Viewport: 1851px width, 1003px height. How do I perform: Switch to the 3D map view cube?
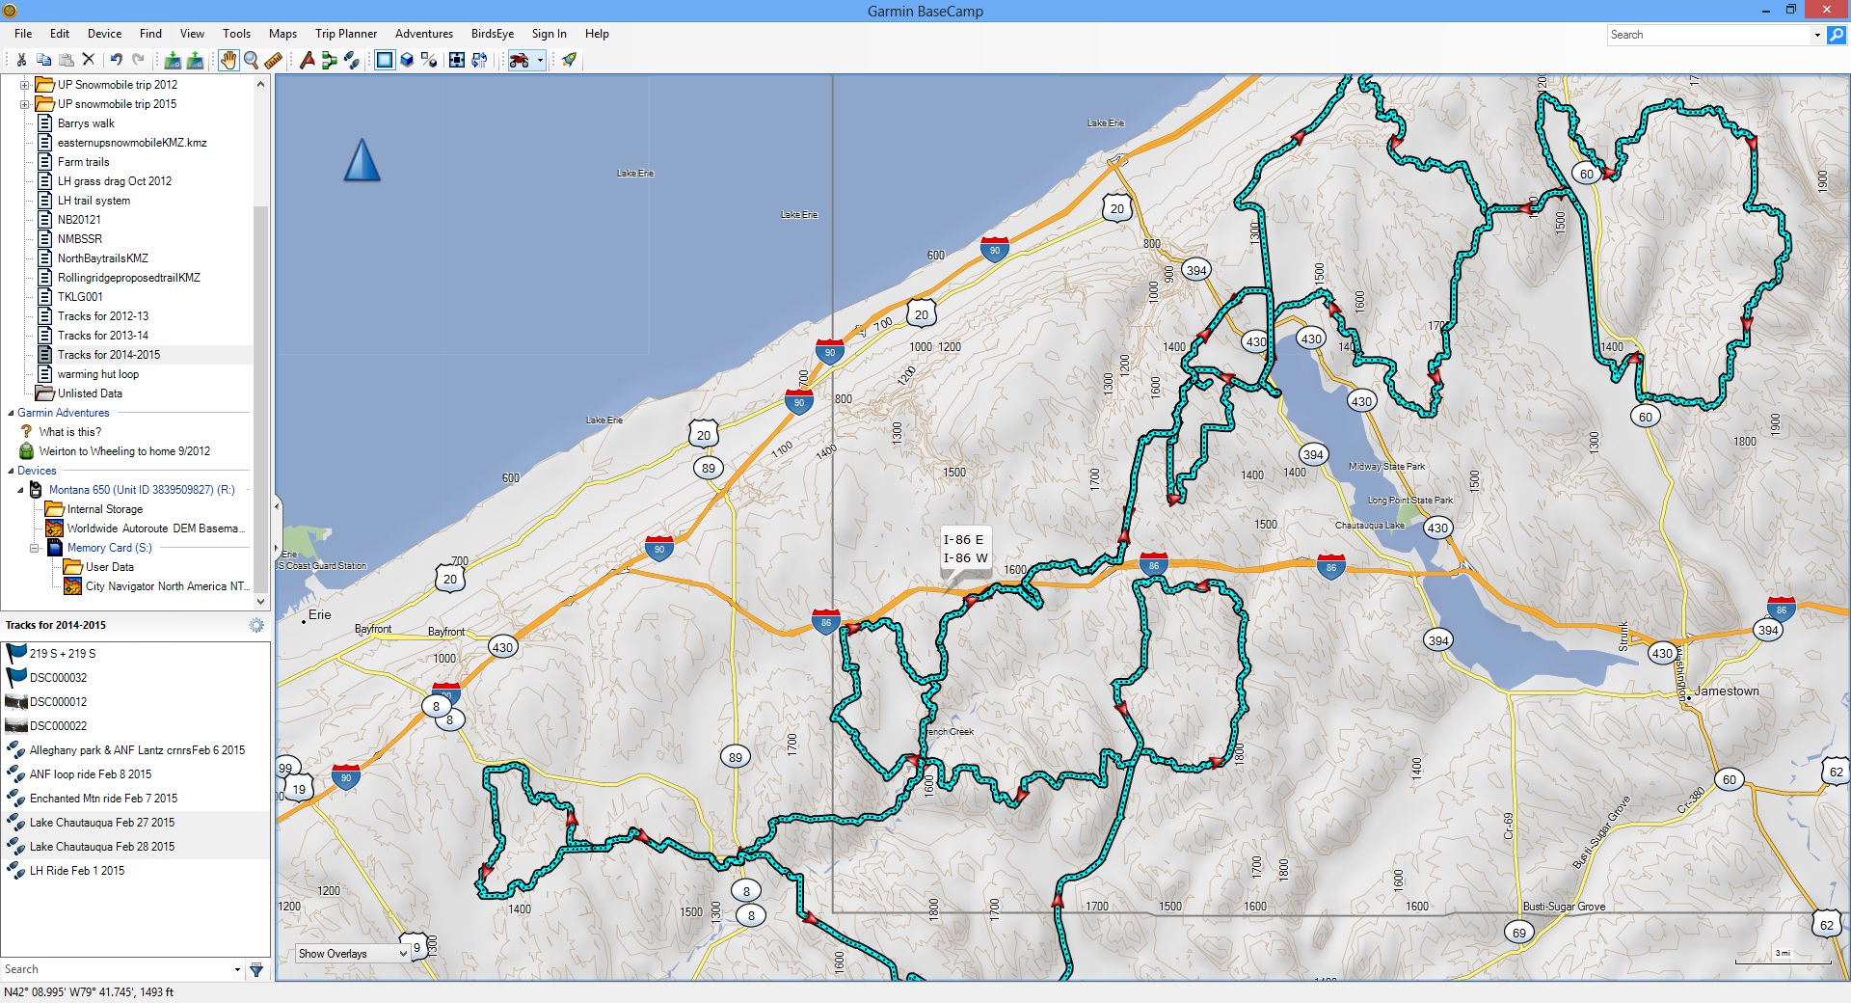(407, 60)
